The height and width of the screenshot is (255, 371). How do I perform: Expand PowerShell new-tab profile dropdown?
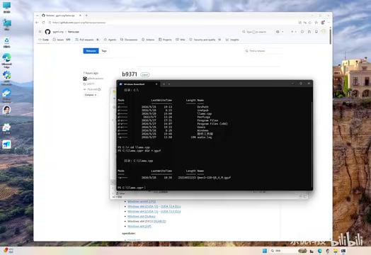click(x=169, y=84)
